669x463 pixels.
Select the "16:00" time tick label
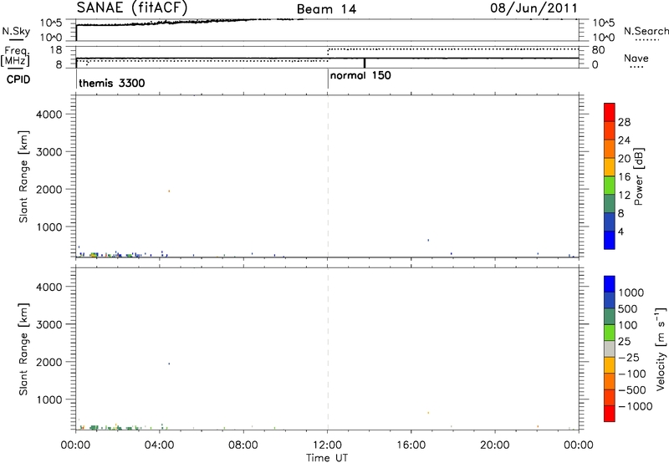pyautogui.click(x=411, y=445)
